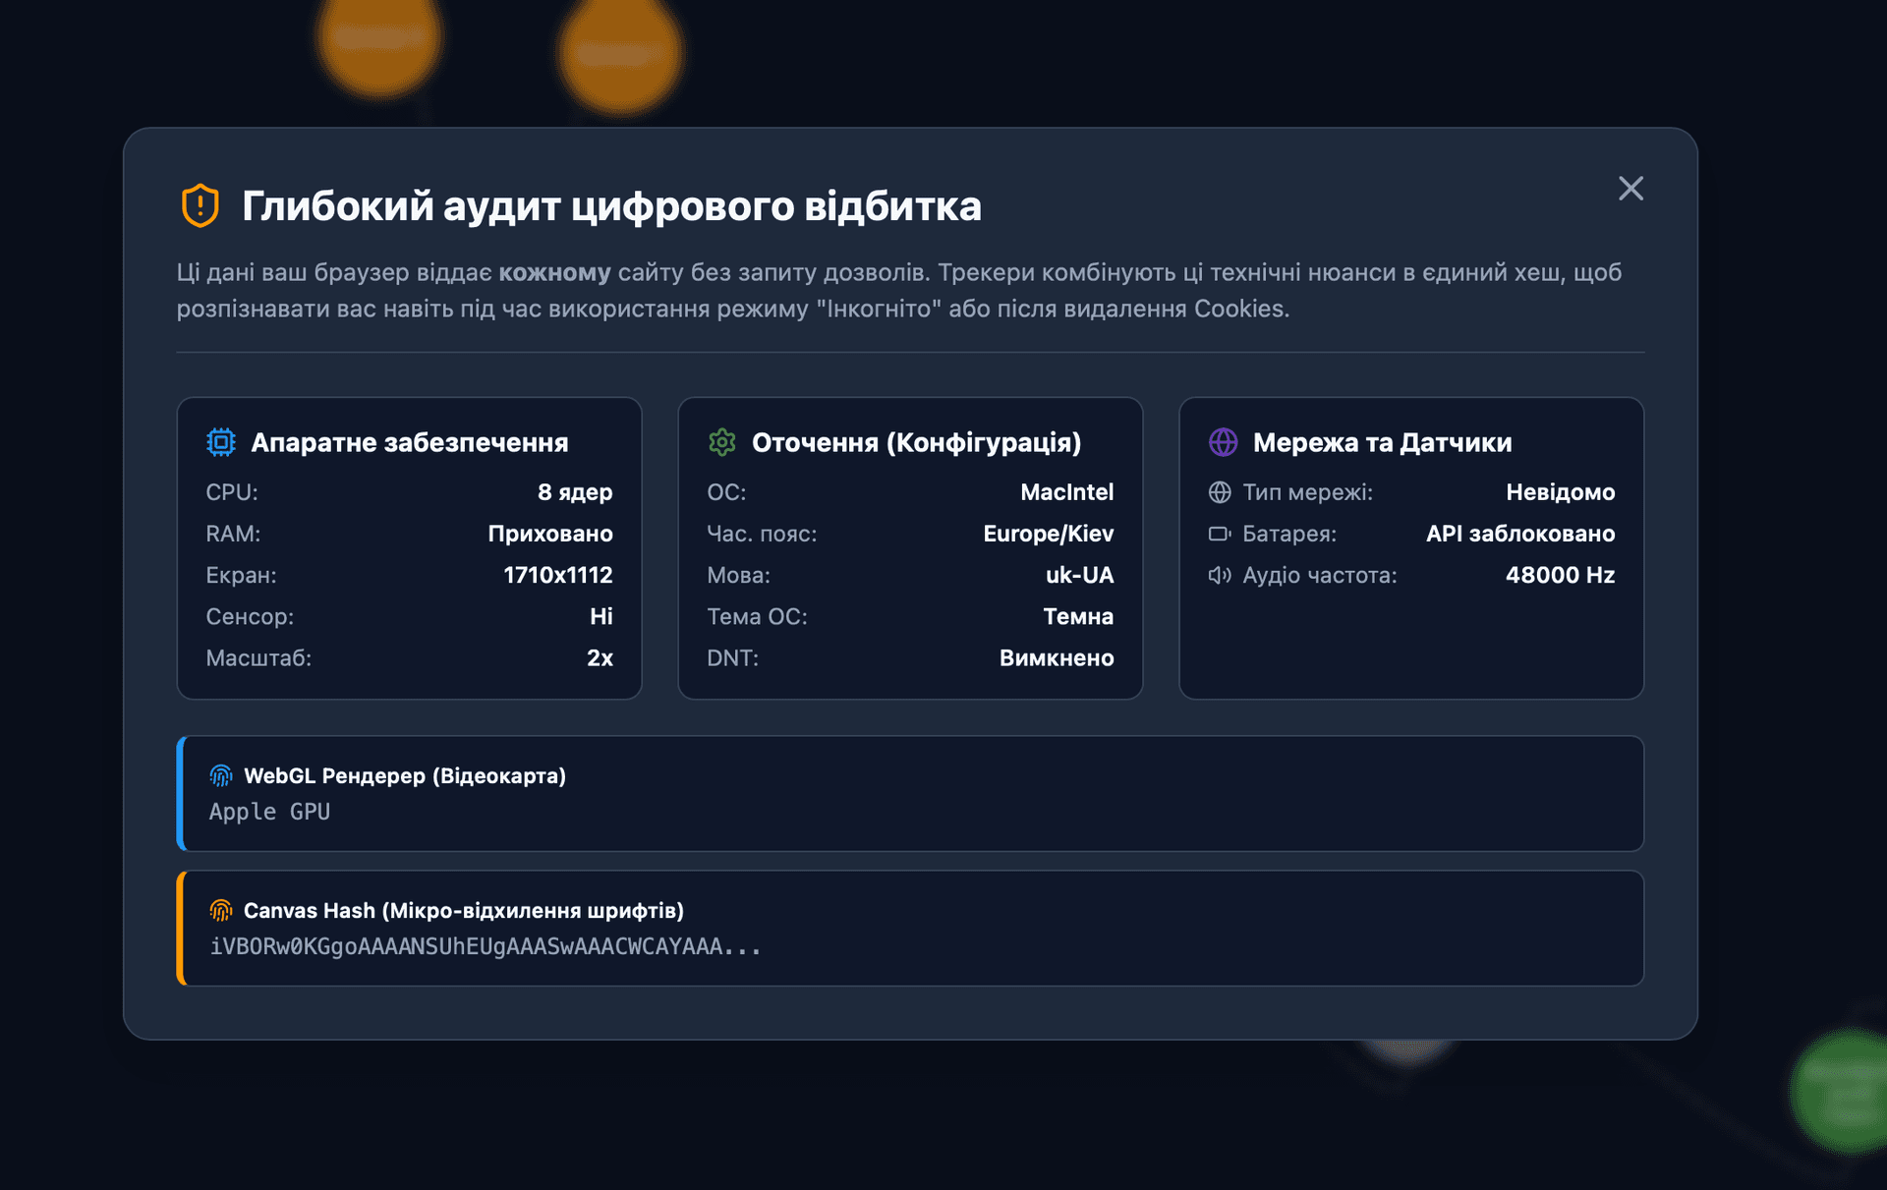Click the purple globe icon for Мережа та Датчики
1887x1190 pixels.
click(x=1224, y=442)
